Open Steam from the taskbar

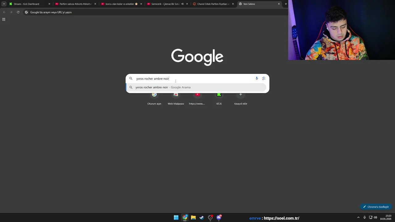pyautogui.click(x=202, y=217)
